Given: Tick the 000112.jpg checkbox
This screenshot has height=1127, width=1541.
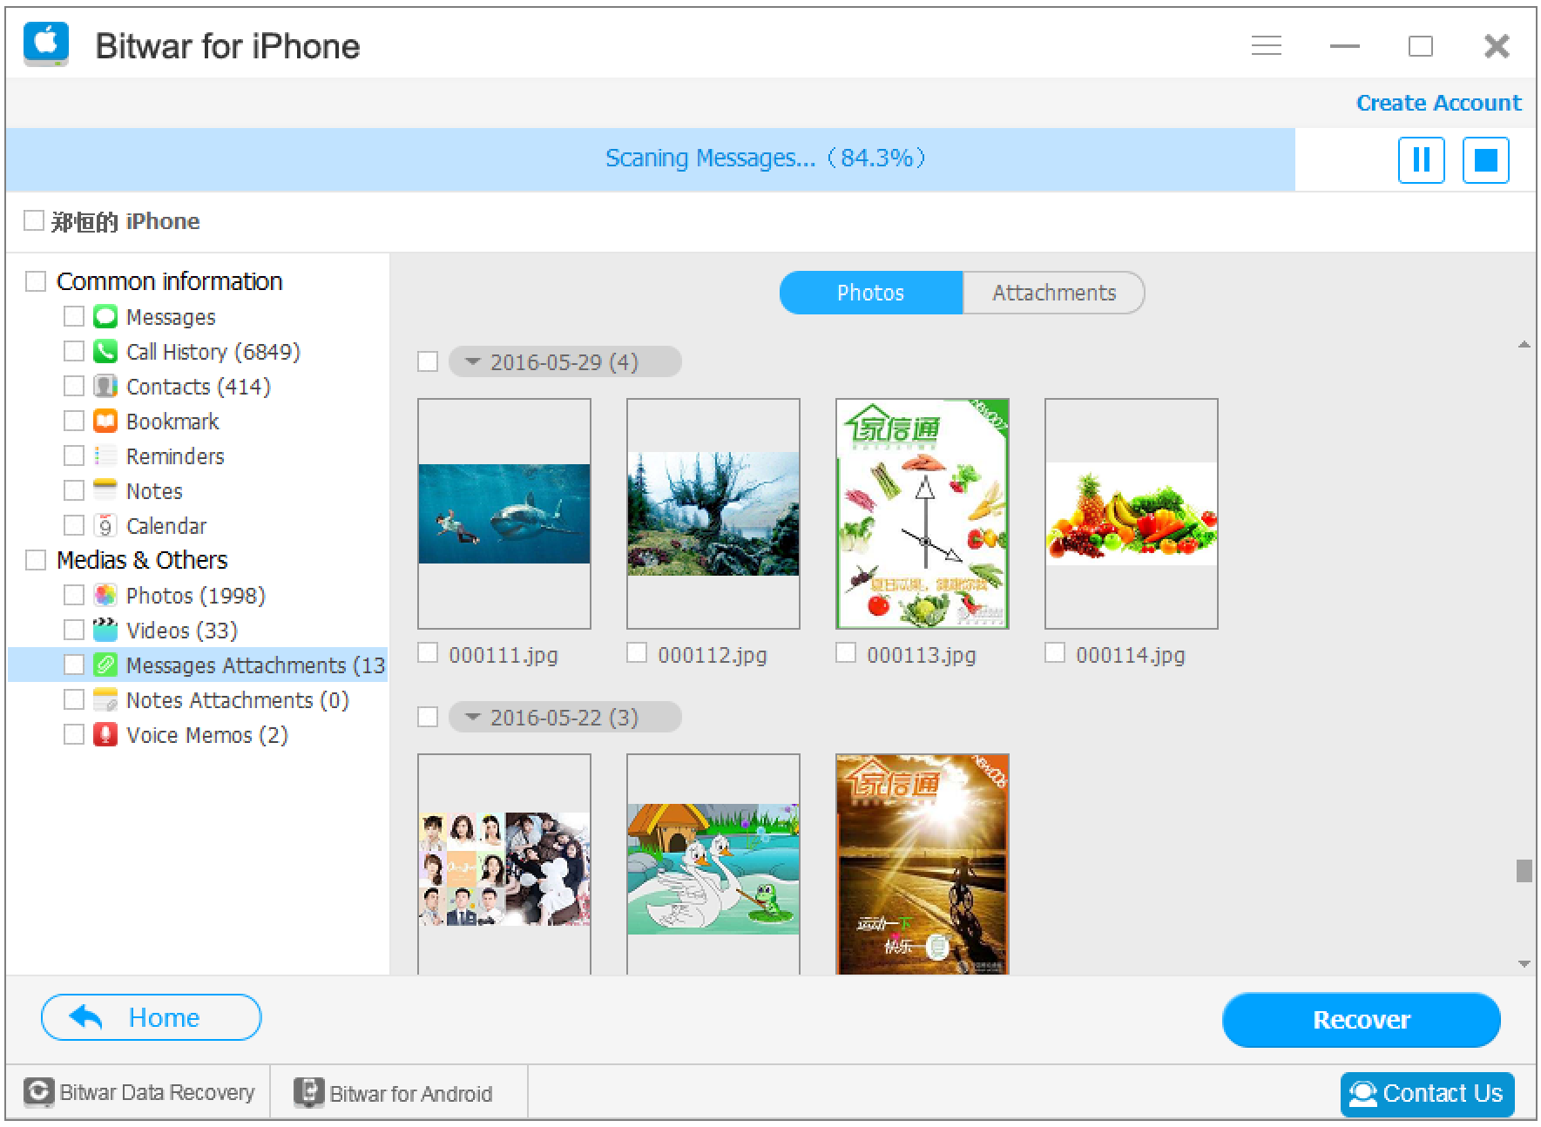Looking at the screenshot, I should [x=637, y=652].
